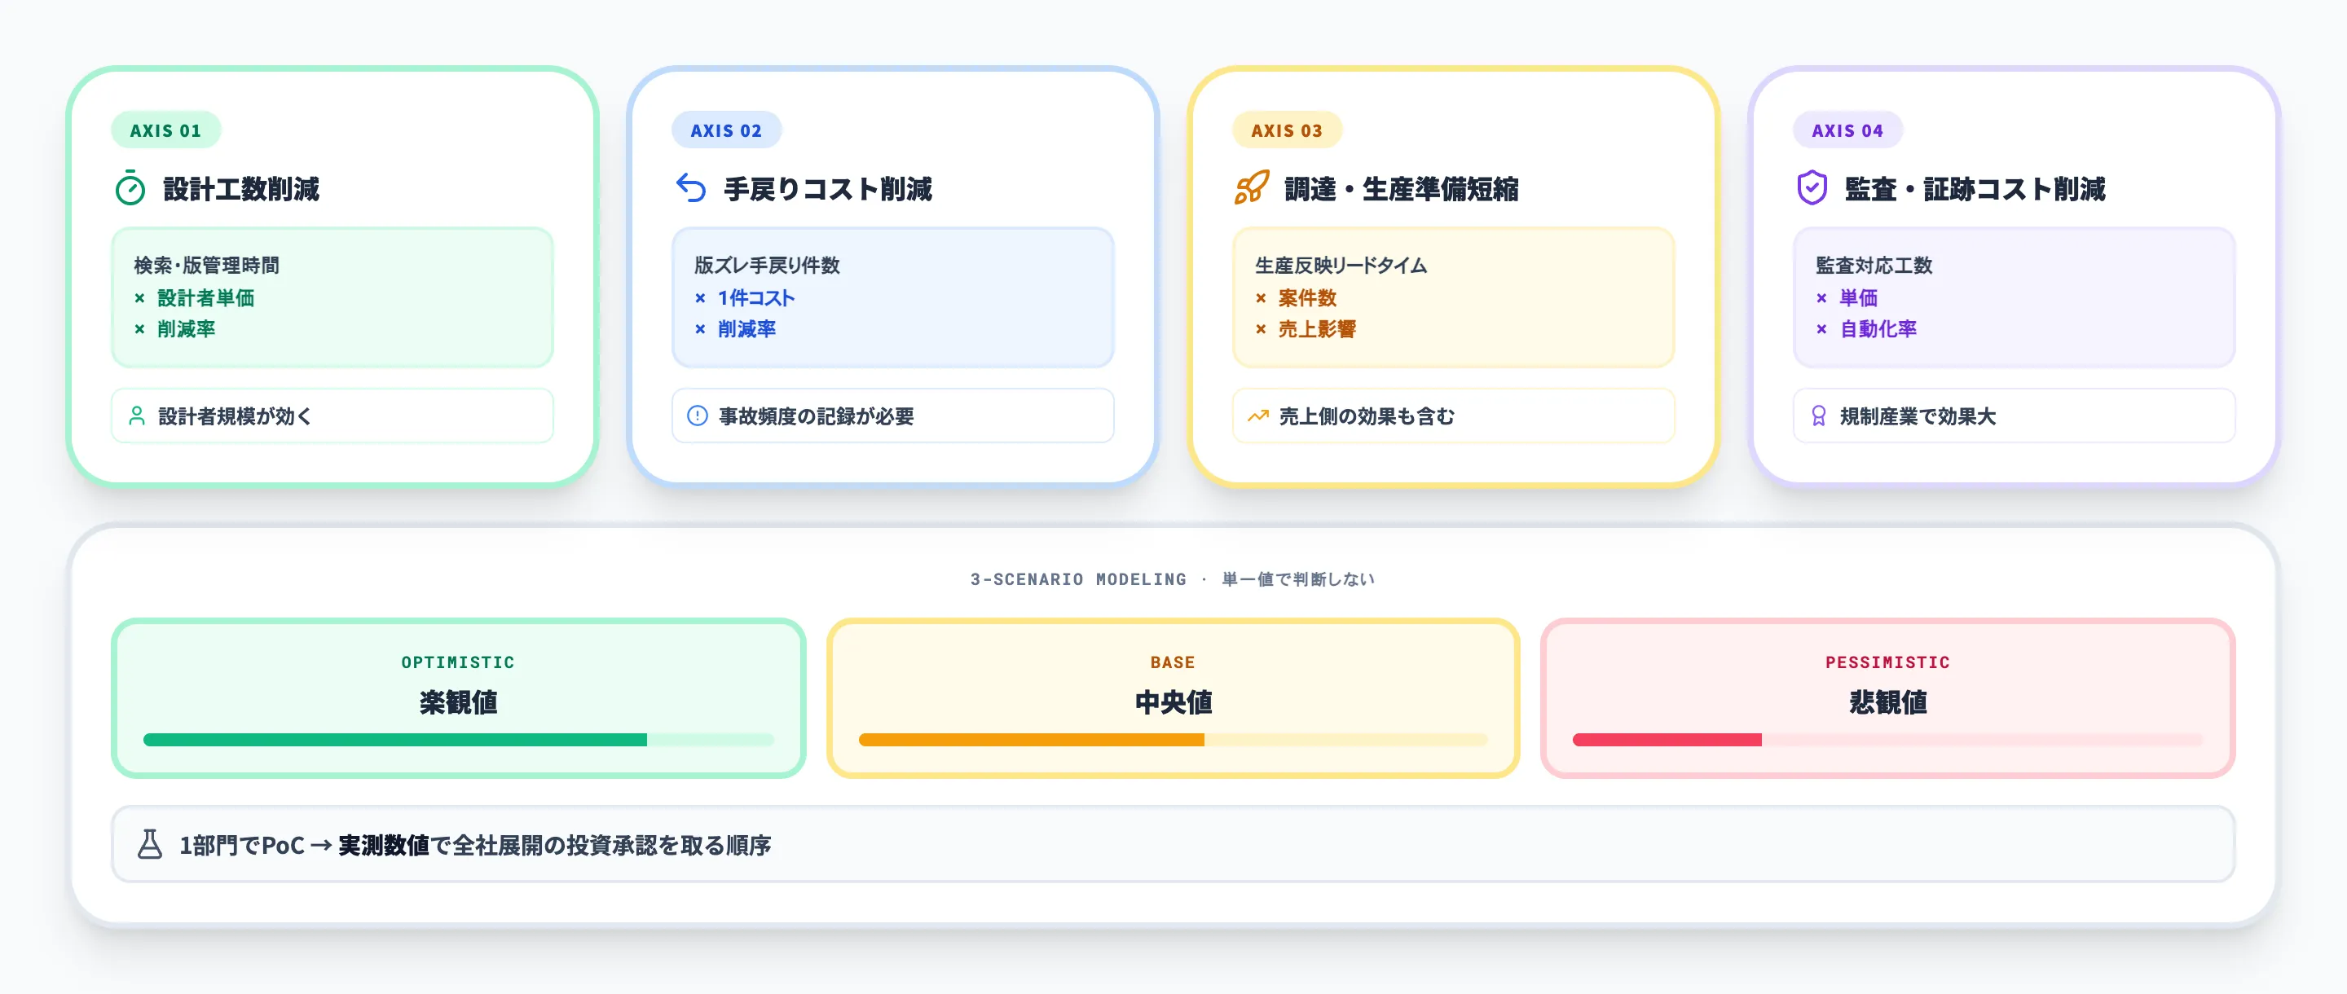The image size is (2347, 994).
Task: Click the AXIS 04 badge
Action: pos(1847,130)
